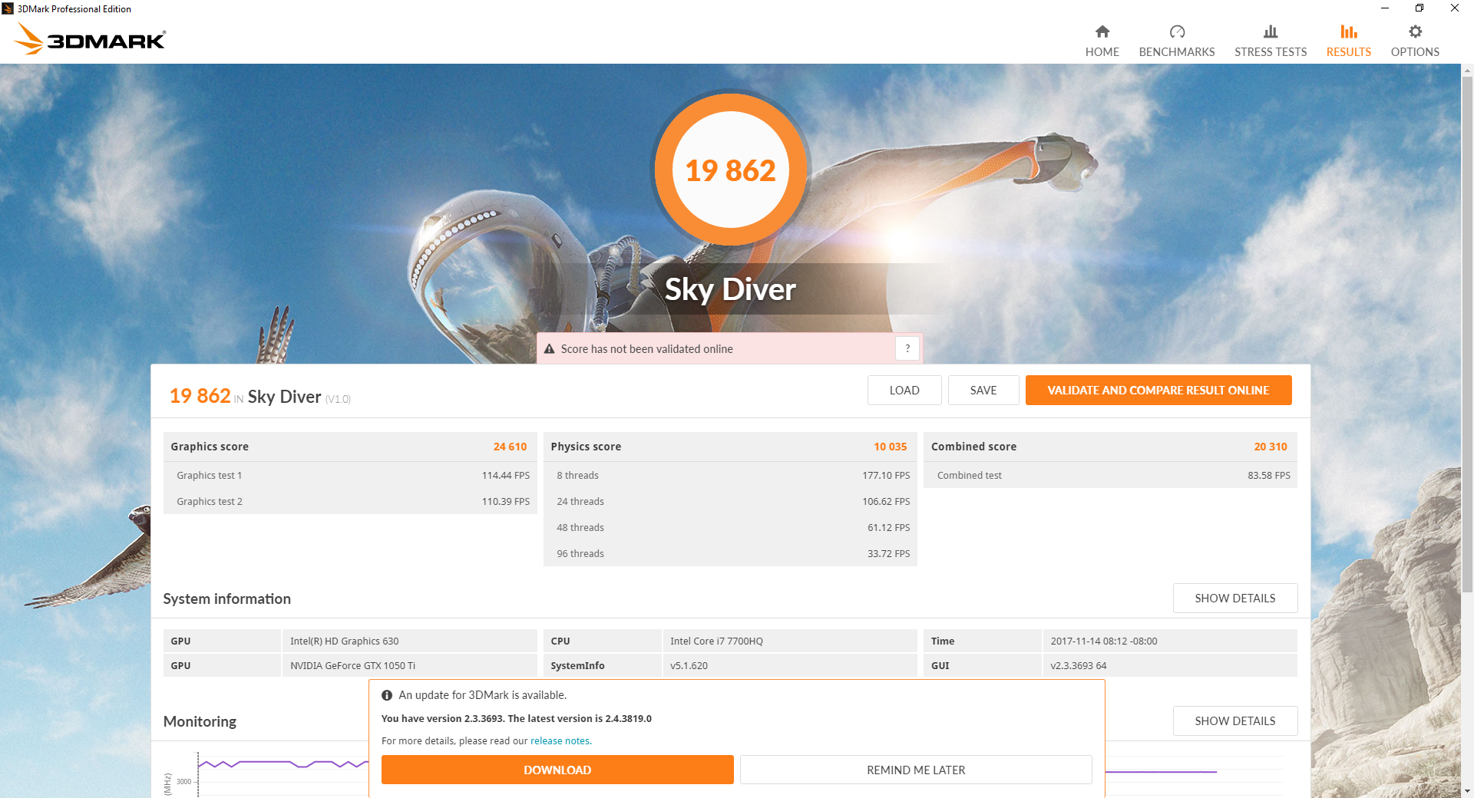Click the Stress Tests bar chart icon
This screenshot has width=1474, height=798.
(x=1271, y=31)
